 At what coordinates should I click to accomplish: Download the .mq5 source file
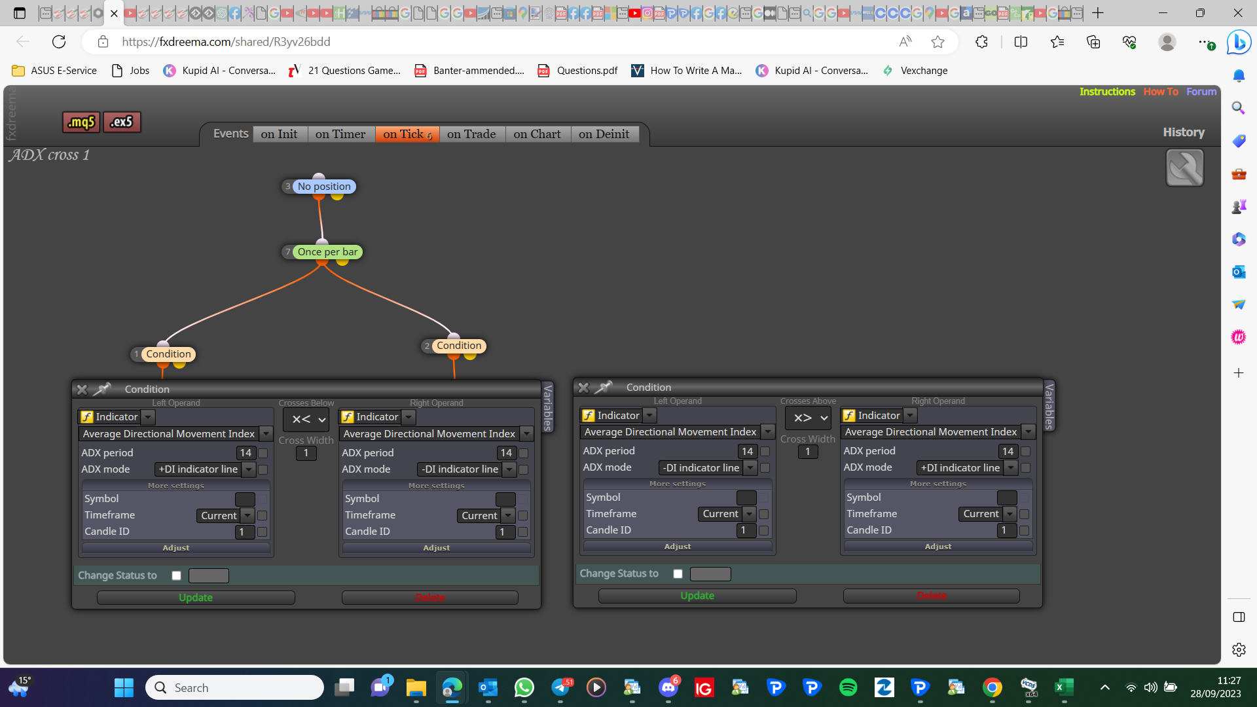pyautogui.click(x=81, y=122)
